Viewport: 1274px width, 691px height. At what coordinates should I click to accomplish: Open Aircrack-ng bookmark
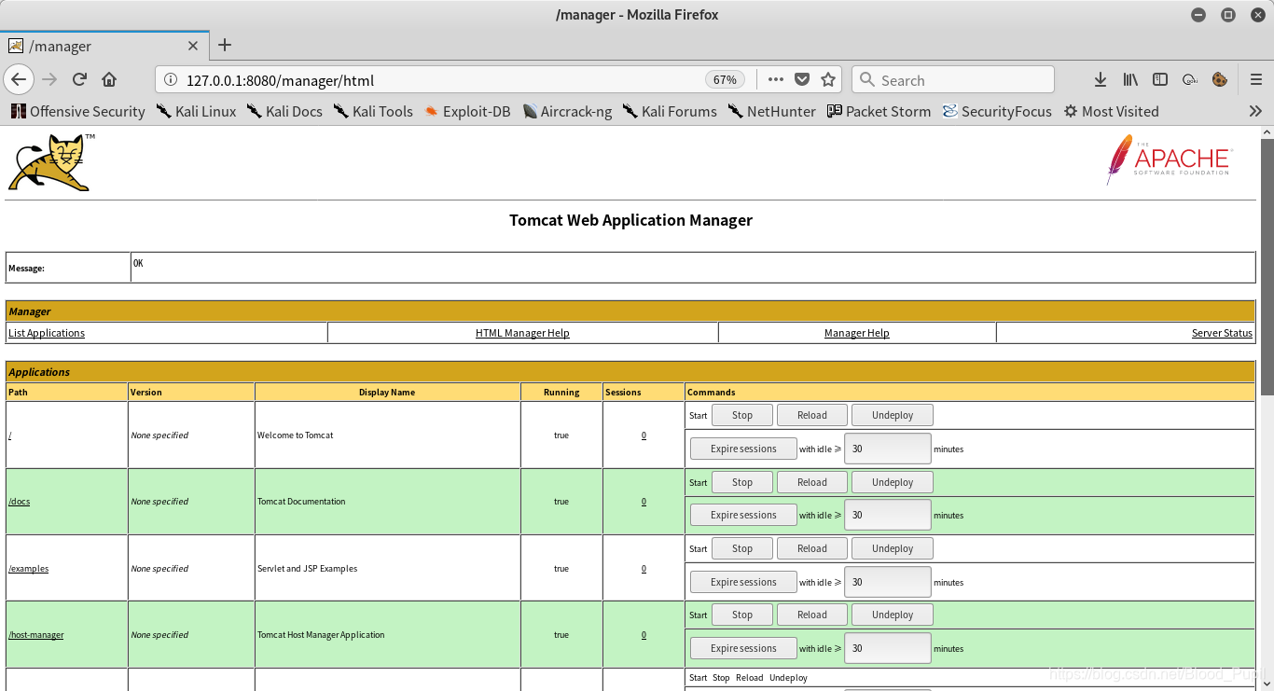coord(566,111)
